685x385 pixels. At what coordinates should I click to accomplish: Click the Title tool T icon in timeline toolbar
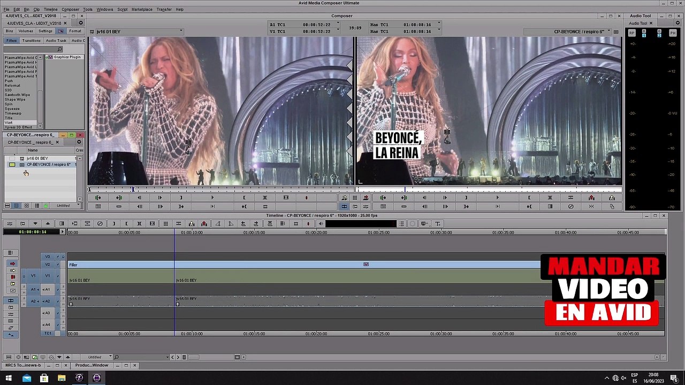pyautogui.click(x=437, y=224)
